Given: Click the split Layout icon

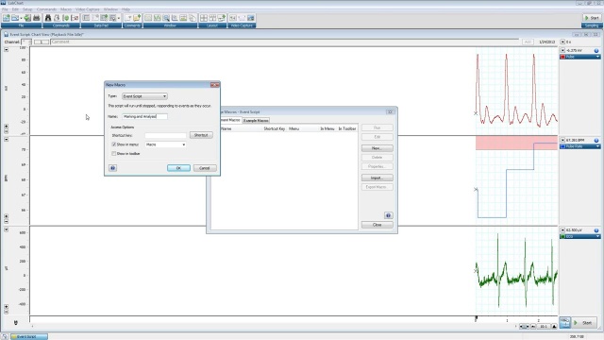Looking at the screenshot, I should 212,18.
